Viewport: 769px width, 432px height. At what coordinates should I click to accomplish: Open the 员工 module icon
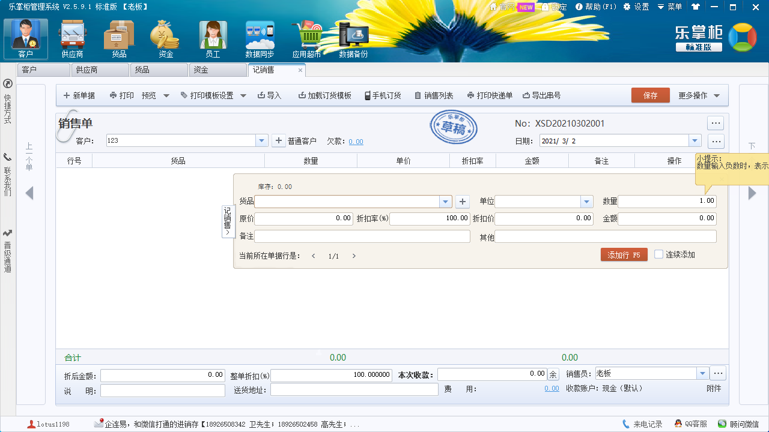[213, 36]
